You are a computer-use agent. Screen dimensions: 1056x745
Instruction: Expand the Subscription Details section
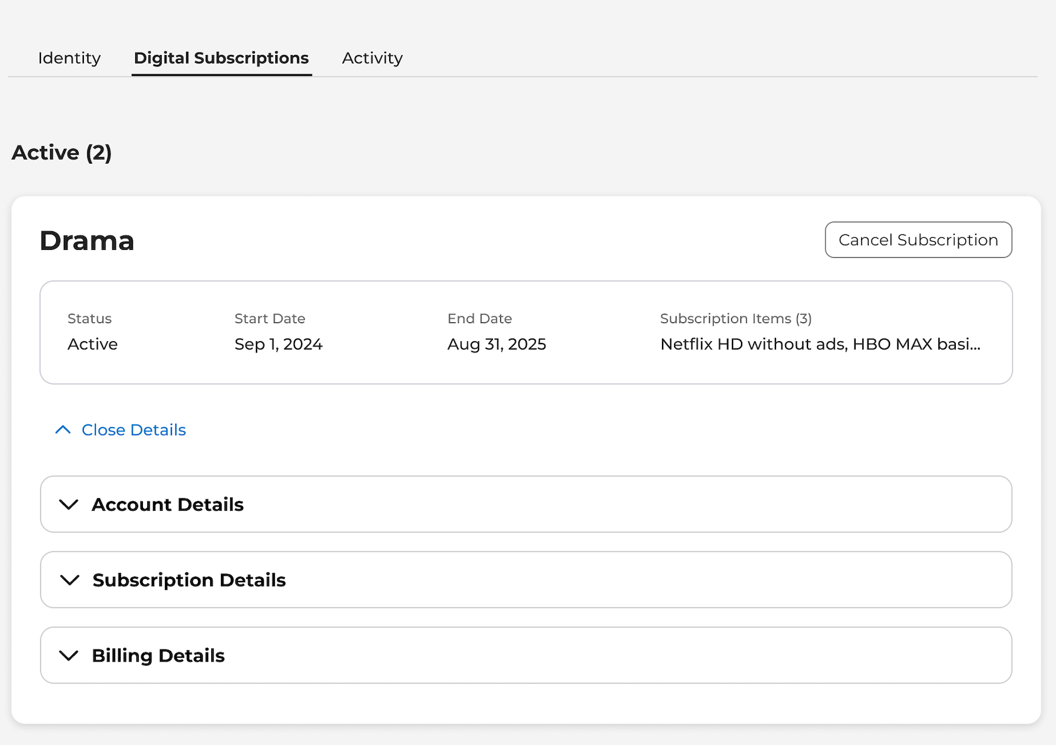(x=526, y=580)
